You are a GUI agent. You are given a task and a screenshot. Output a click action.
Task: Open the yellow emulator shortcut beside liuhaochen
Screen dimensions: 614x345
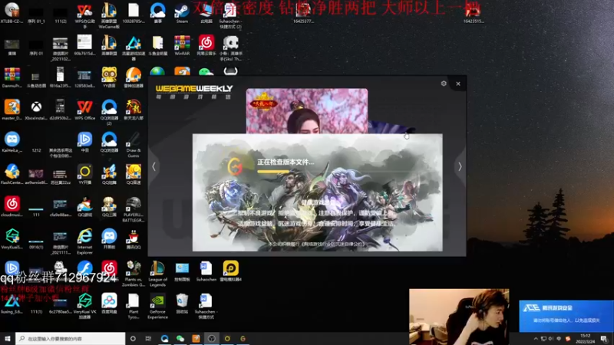[x=231, y=271]
